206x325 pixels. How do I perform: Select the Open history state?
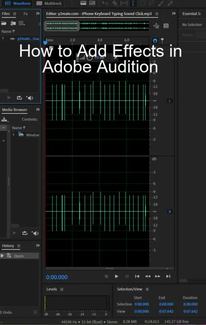point(19,256)
